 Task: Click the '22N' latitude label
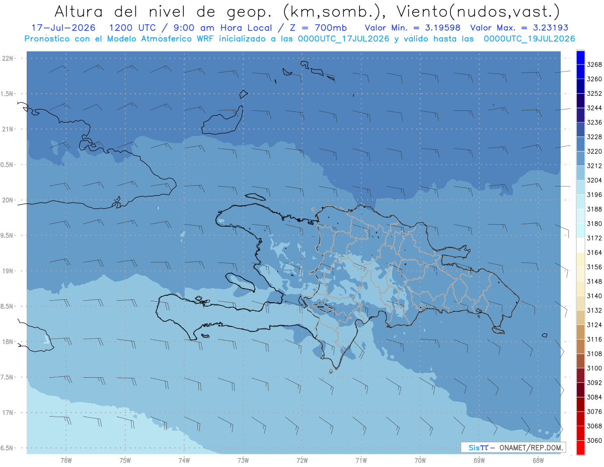8,58
